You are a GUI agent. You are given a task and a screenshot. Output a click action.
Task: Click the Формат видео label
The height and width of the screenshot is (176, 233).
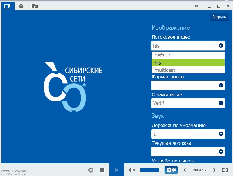point(168,77)
